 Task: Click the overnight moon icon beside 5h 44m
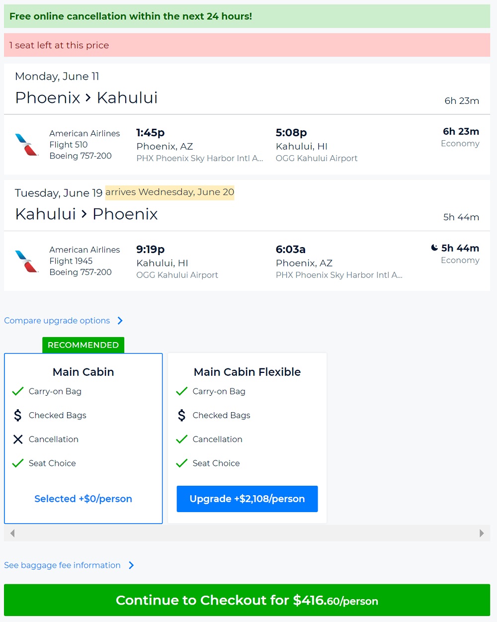(x=434, y=248)
